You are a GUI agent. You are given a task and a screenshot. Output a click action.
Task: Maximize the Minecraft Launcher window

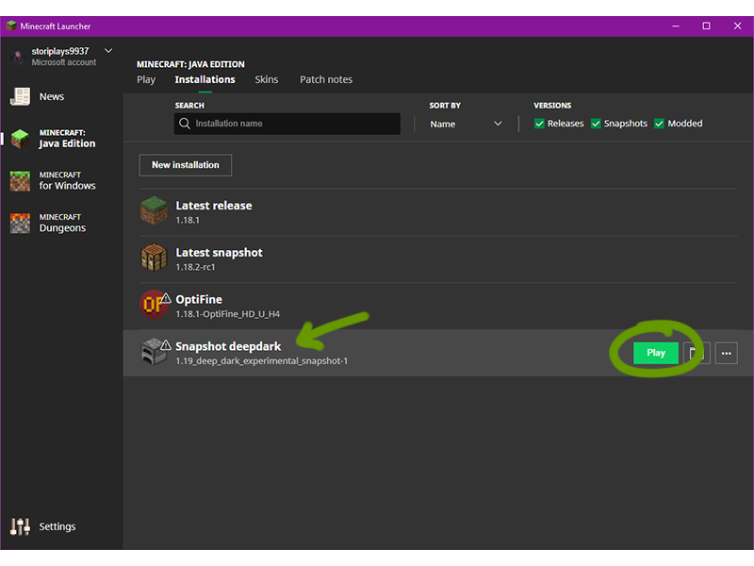706,26
